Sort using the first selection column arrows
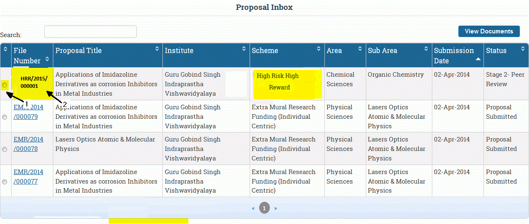Image resolution: width=529 pixels, height=224 pixels. click(6, 49)
